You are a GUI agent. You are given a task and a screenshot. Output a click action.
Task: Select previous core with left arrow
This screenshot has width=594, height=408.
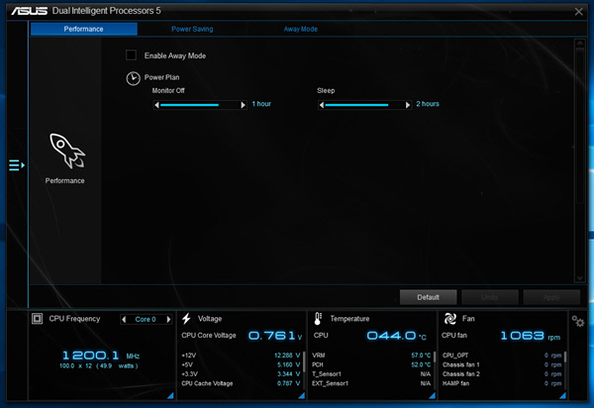[124, 319]
